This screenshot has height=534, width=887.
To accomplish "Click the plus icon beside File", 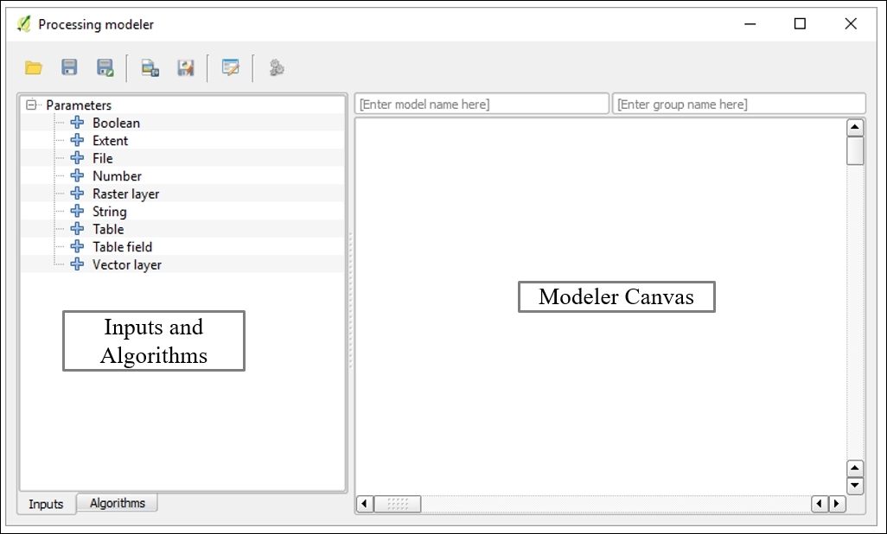I will tap(78, 158).
